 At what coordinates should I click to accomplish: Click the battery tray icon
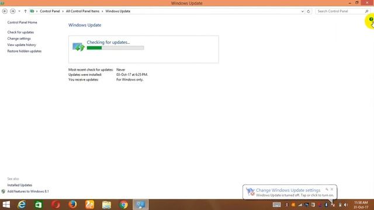coord(340,205)
